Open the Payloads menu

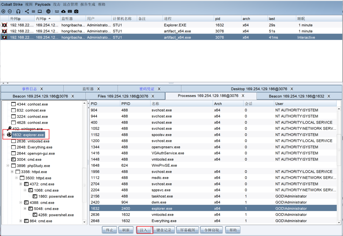tap(43, 4)
